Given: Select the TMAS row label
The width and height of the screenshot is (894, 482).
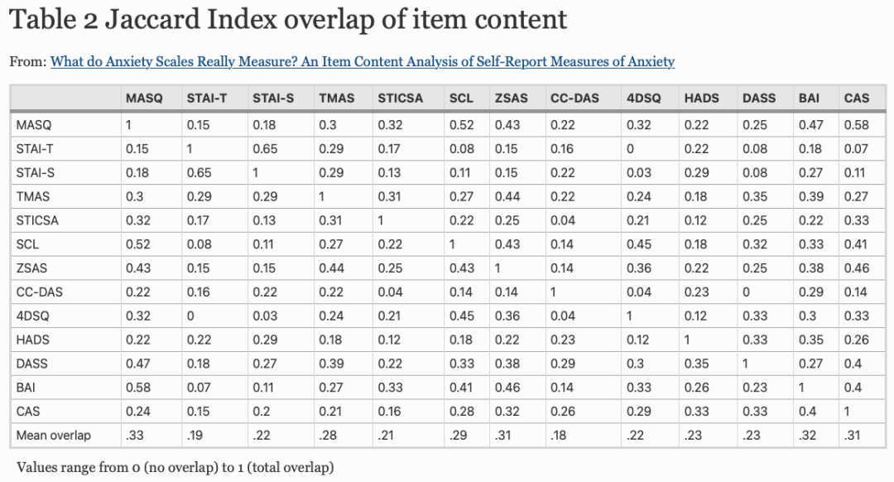Looking at the screenshot, I should tap(32, 197).
